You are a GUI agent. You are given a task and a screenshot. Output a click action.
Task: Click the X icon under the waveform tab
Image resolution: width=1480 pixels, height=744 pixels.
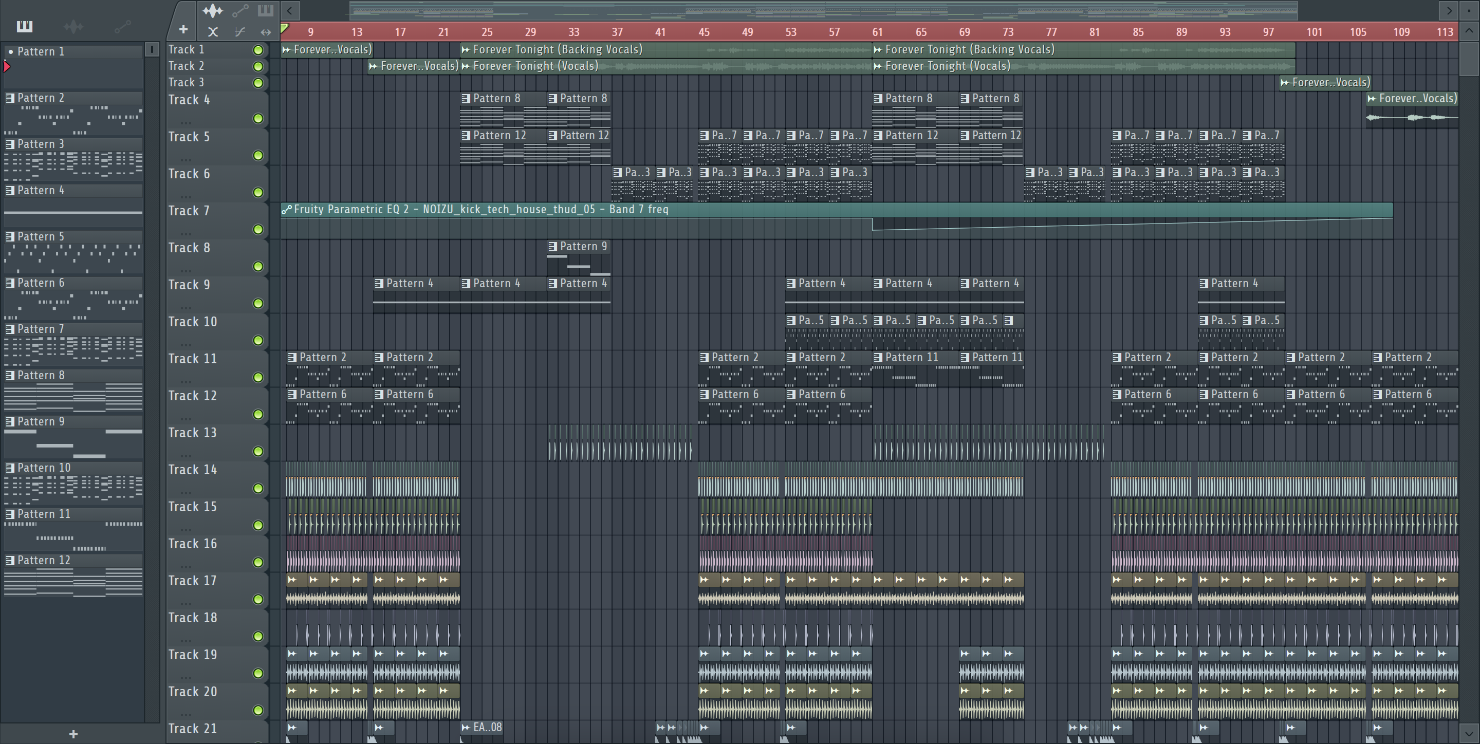click(213, 32)
